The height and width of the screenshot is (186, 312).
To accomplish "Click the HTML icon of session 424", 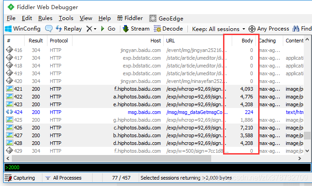I will (10, 112).
